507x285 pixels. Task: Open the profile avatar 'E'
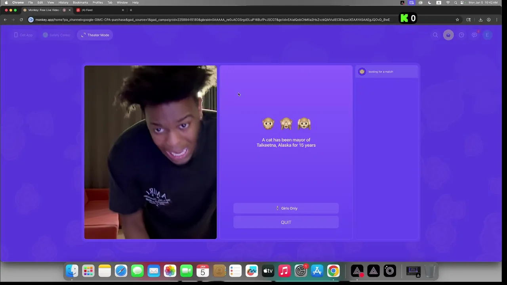[487, 35]
